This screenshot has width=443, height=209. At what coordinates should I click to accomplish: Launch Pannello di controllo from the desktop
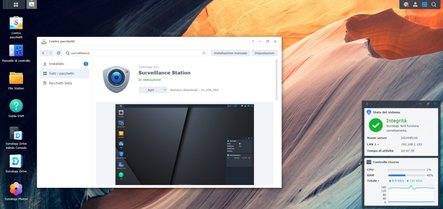16,53
